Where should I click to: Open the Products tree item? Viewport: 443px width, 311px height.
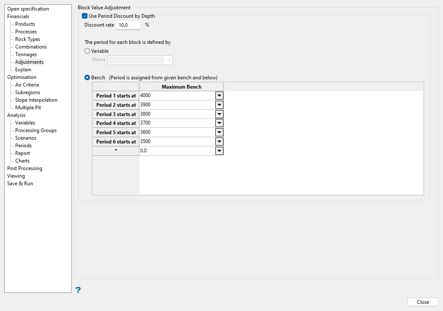click(x=25, y=24)
